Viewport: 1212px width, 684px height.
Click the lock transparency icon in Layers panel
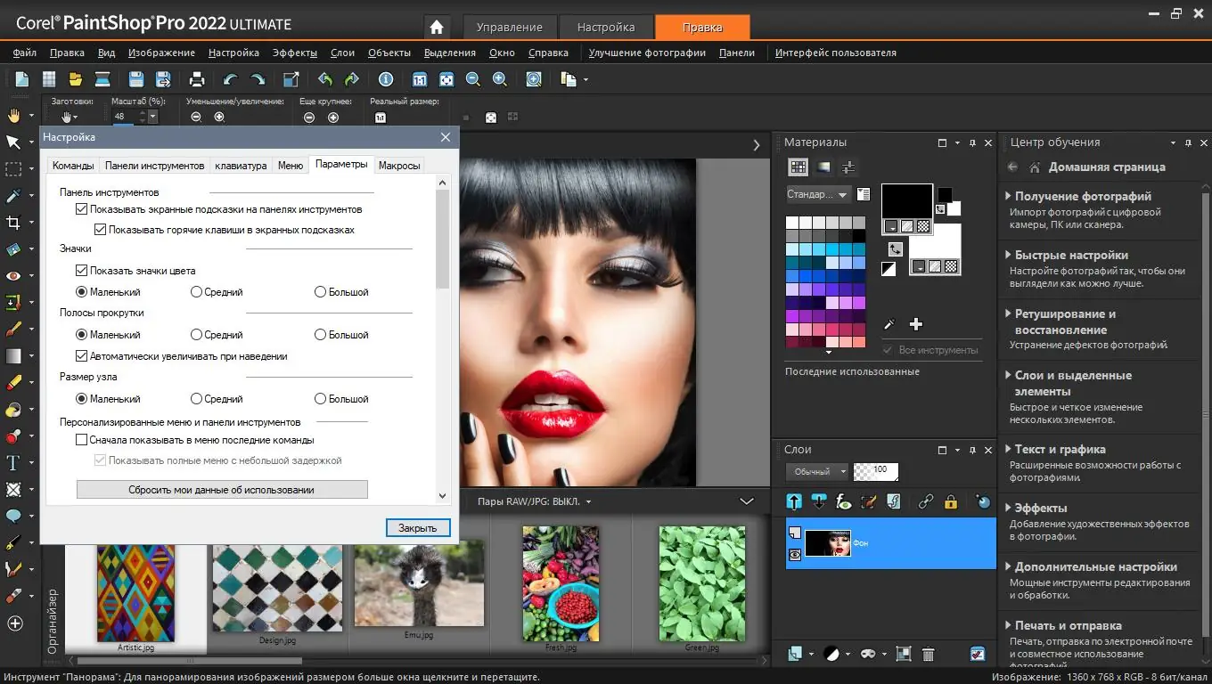pos(950,501)
